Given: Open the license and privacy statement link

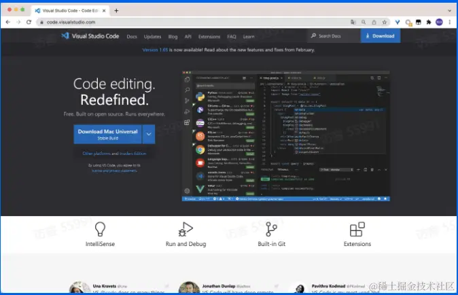Looking at the screenshot, I should pyautogui.click(x=114, y=171).
